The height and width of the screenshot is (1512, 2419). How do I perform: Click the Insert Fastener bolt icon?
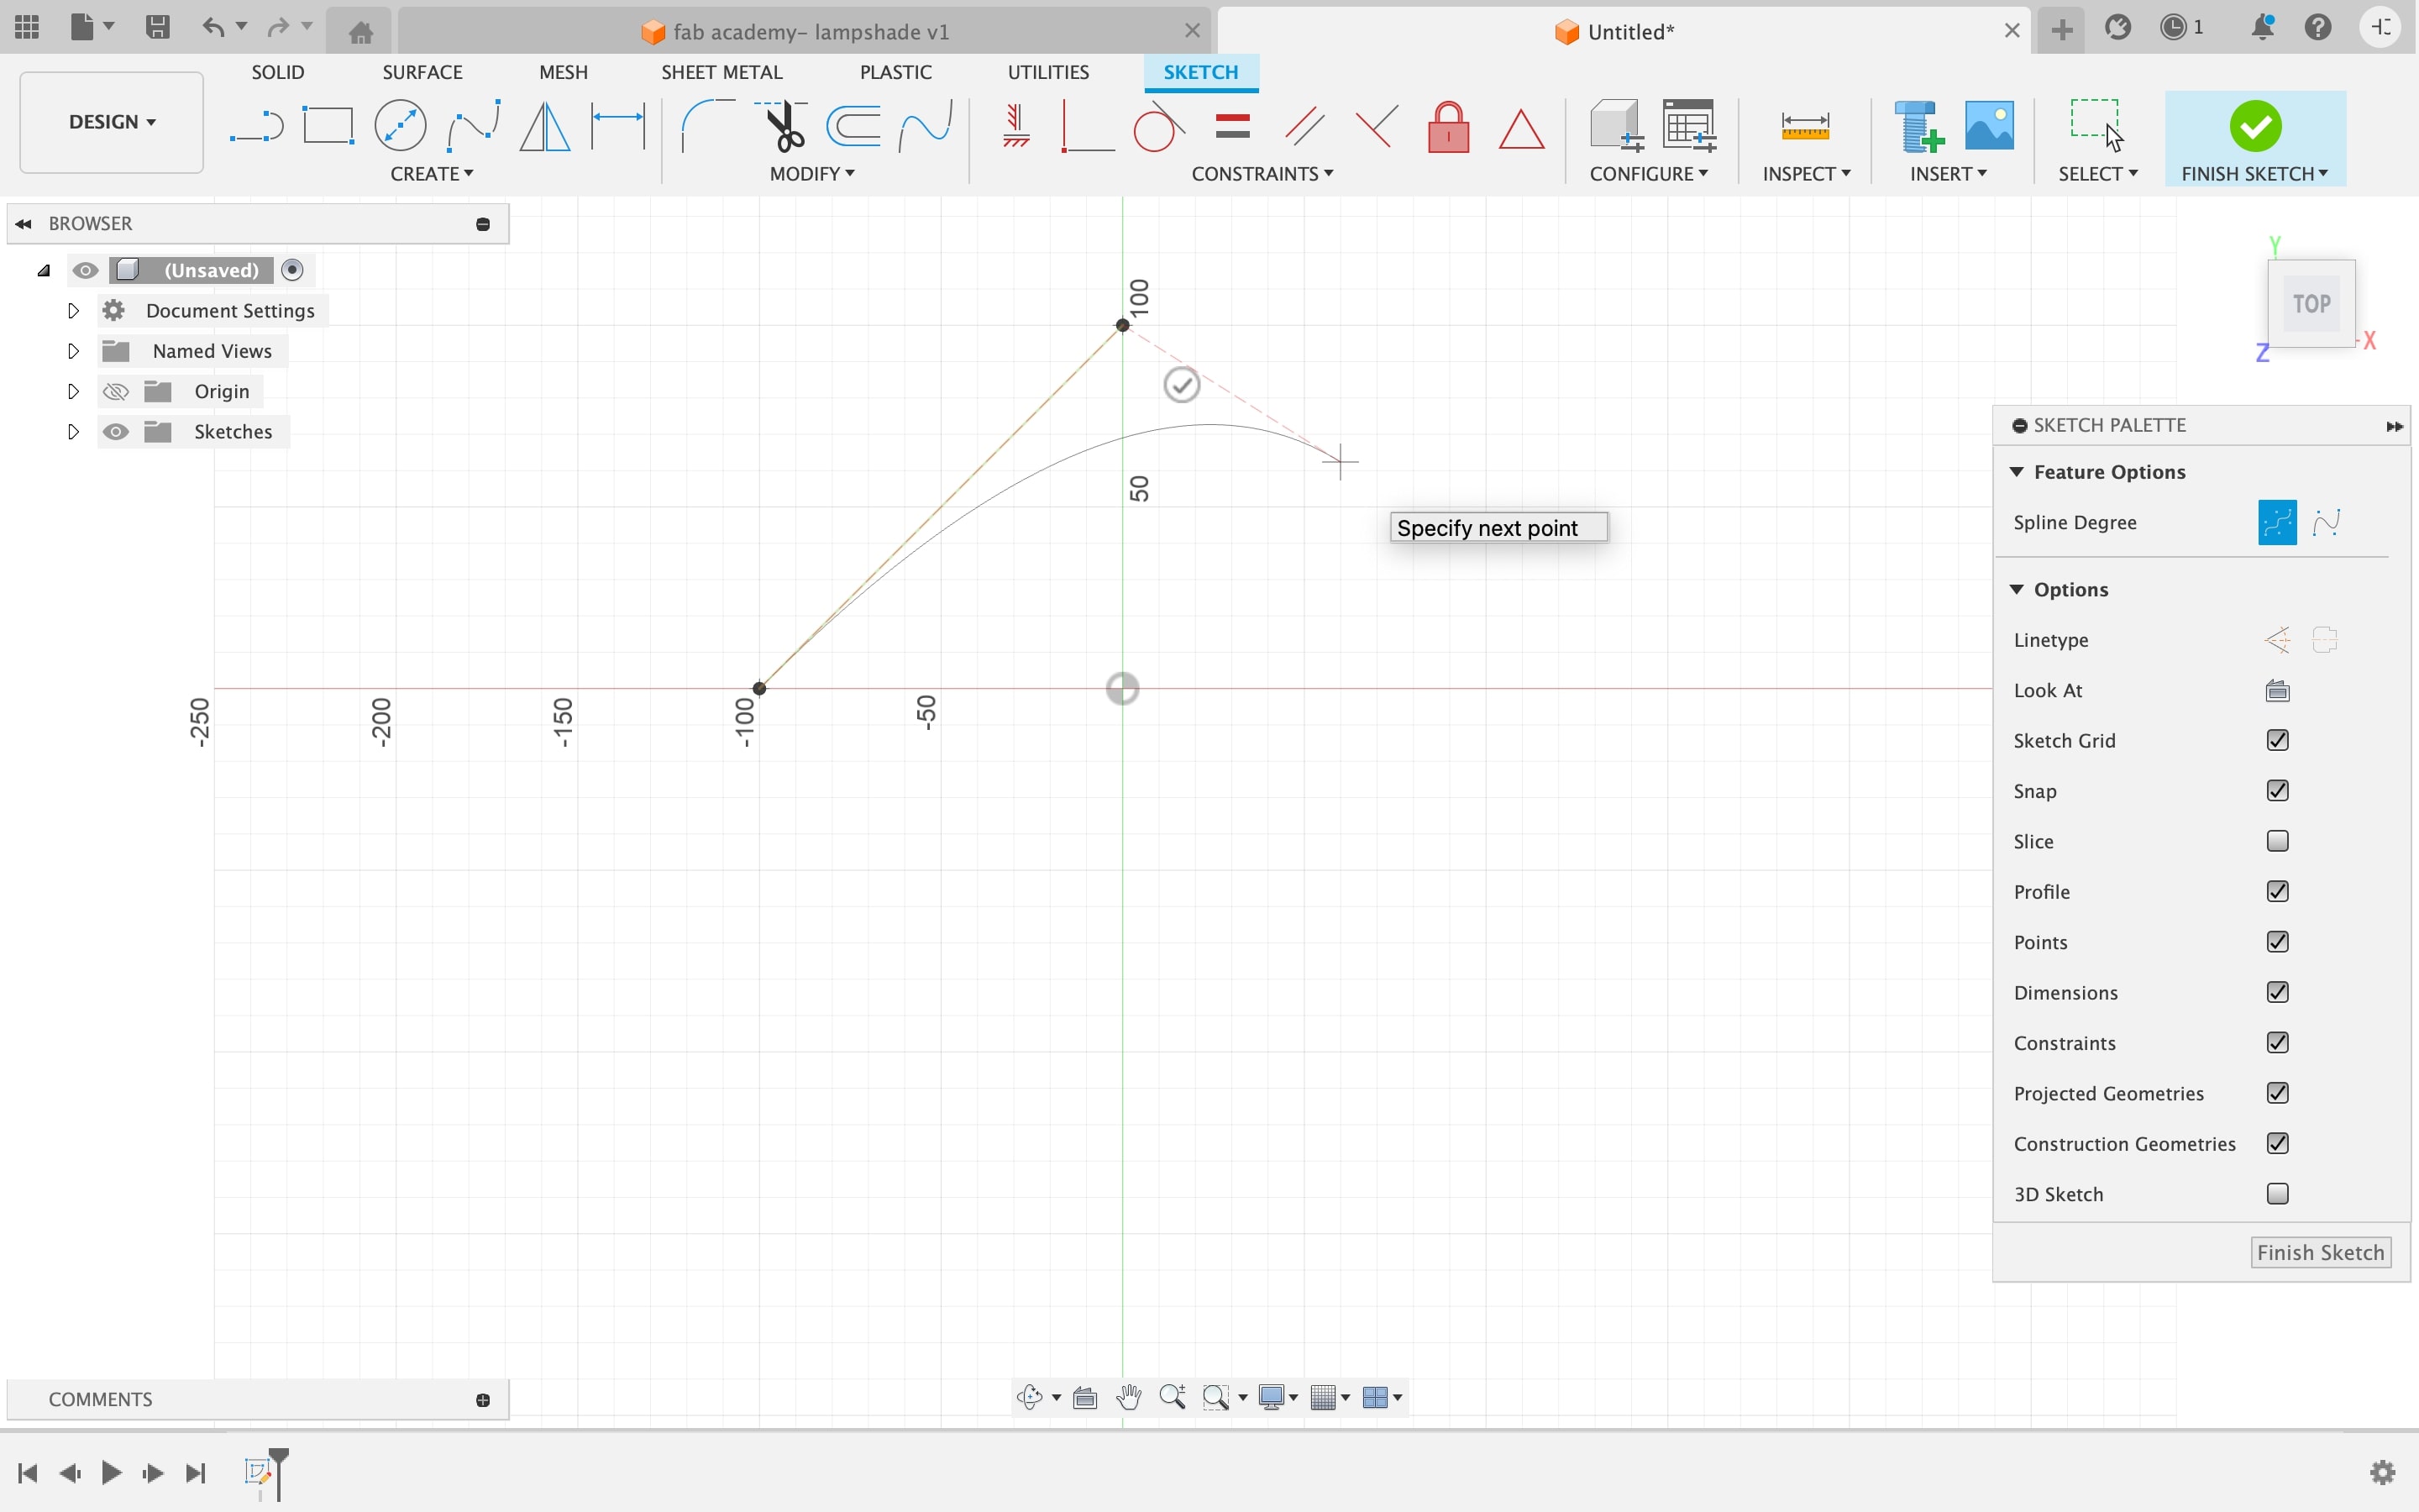[1918, 126]
